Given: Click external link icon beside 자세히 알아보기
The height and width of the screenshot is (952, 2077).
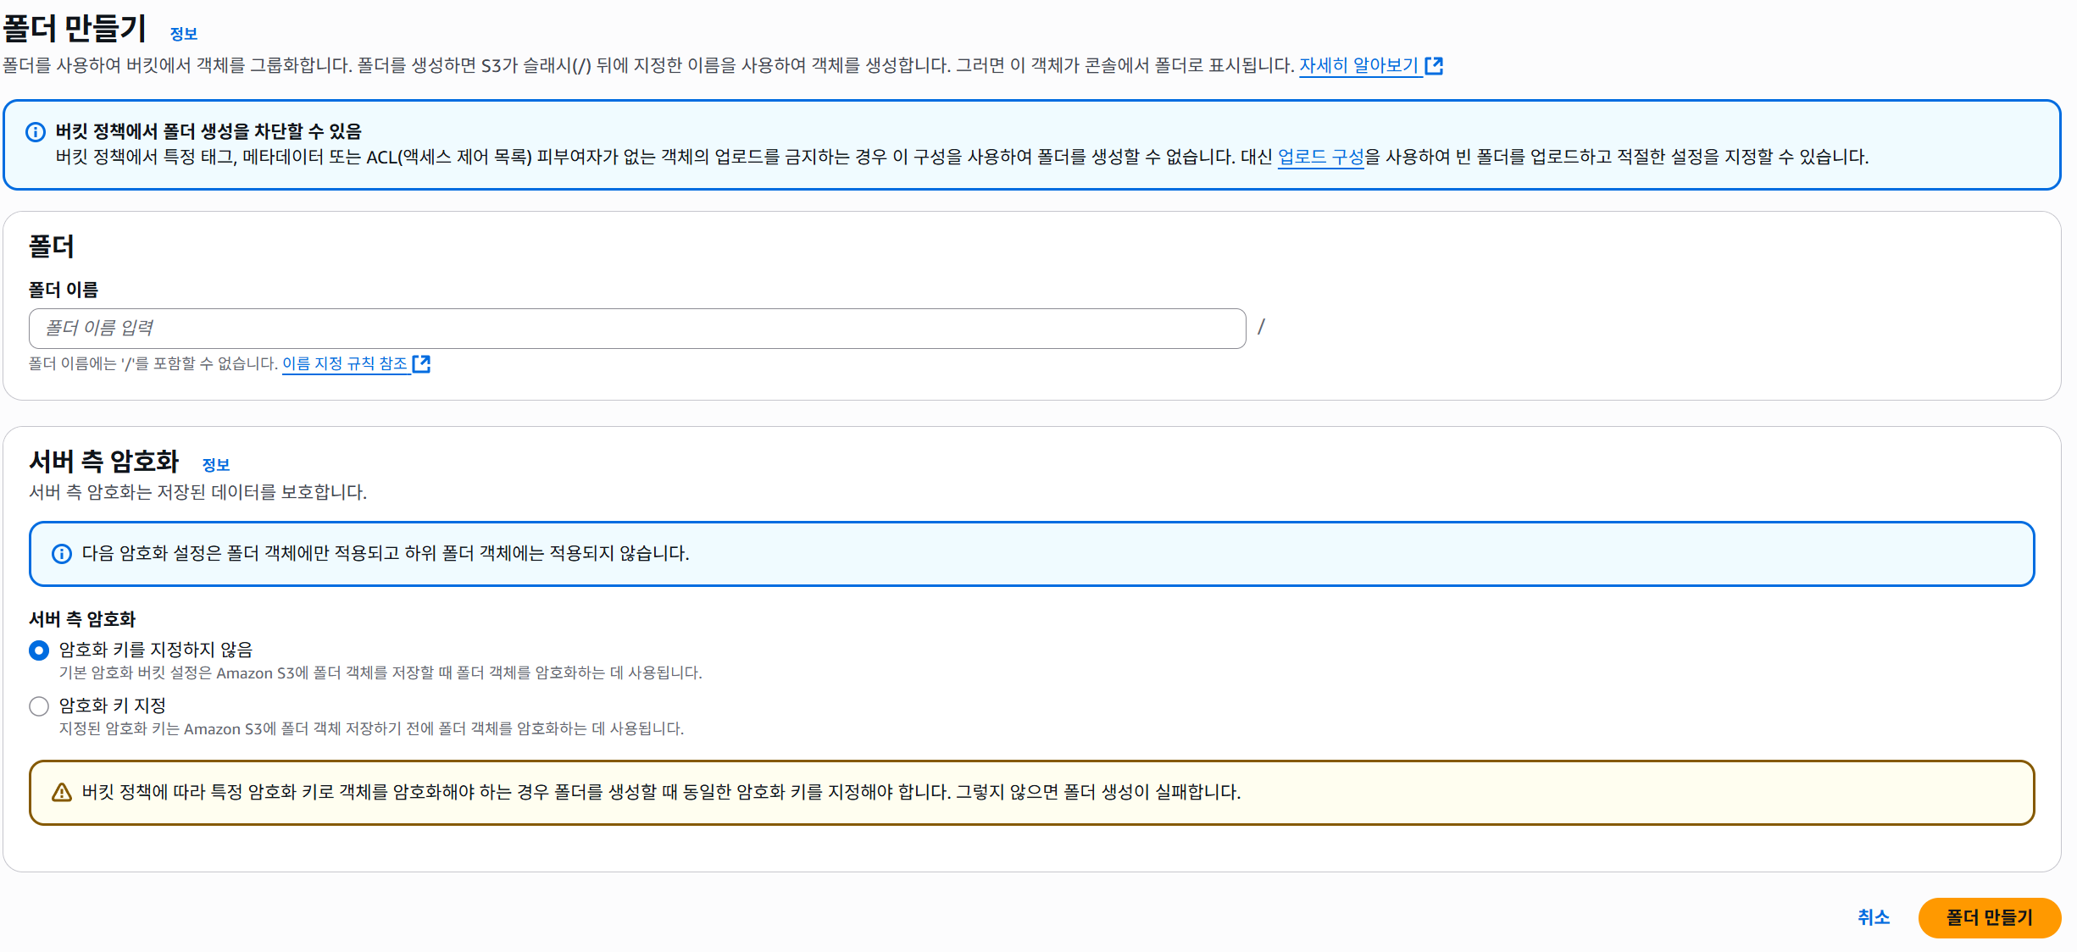Looking at the screenshot, I should (x=1434, y=66).
